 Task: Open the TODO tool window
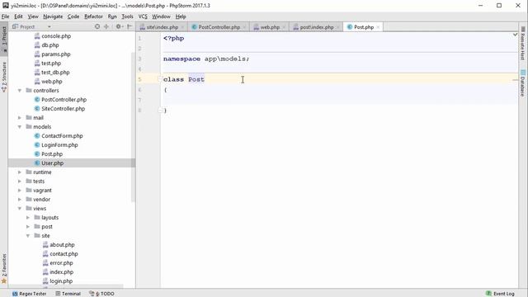coord(101,294)
